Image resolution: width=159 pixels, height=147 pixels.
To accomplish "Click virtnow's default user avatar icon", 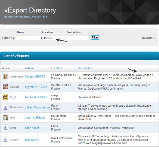I will point(5,140).
